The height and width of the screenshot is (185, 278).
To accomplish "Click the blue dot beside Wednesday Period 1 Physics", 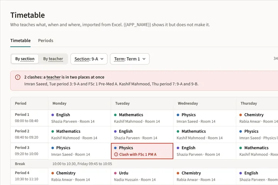I will coord(178,115).
